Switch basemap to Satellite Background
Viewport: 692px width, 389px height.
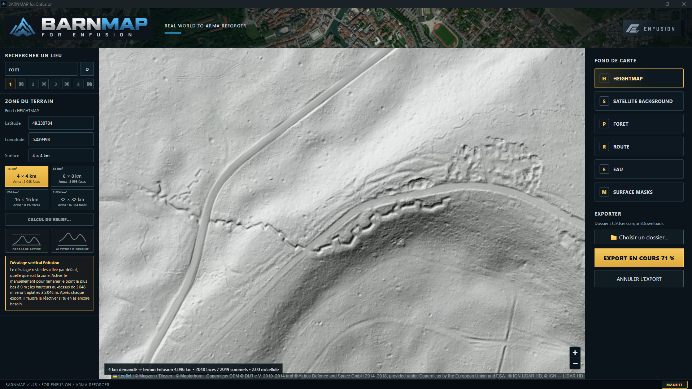tap(639, 101)
